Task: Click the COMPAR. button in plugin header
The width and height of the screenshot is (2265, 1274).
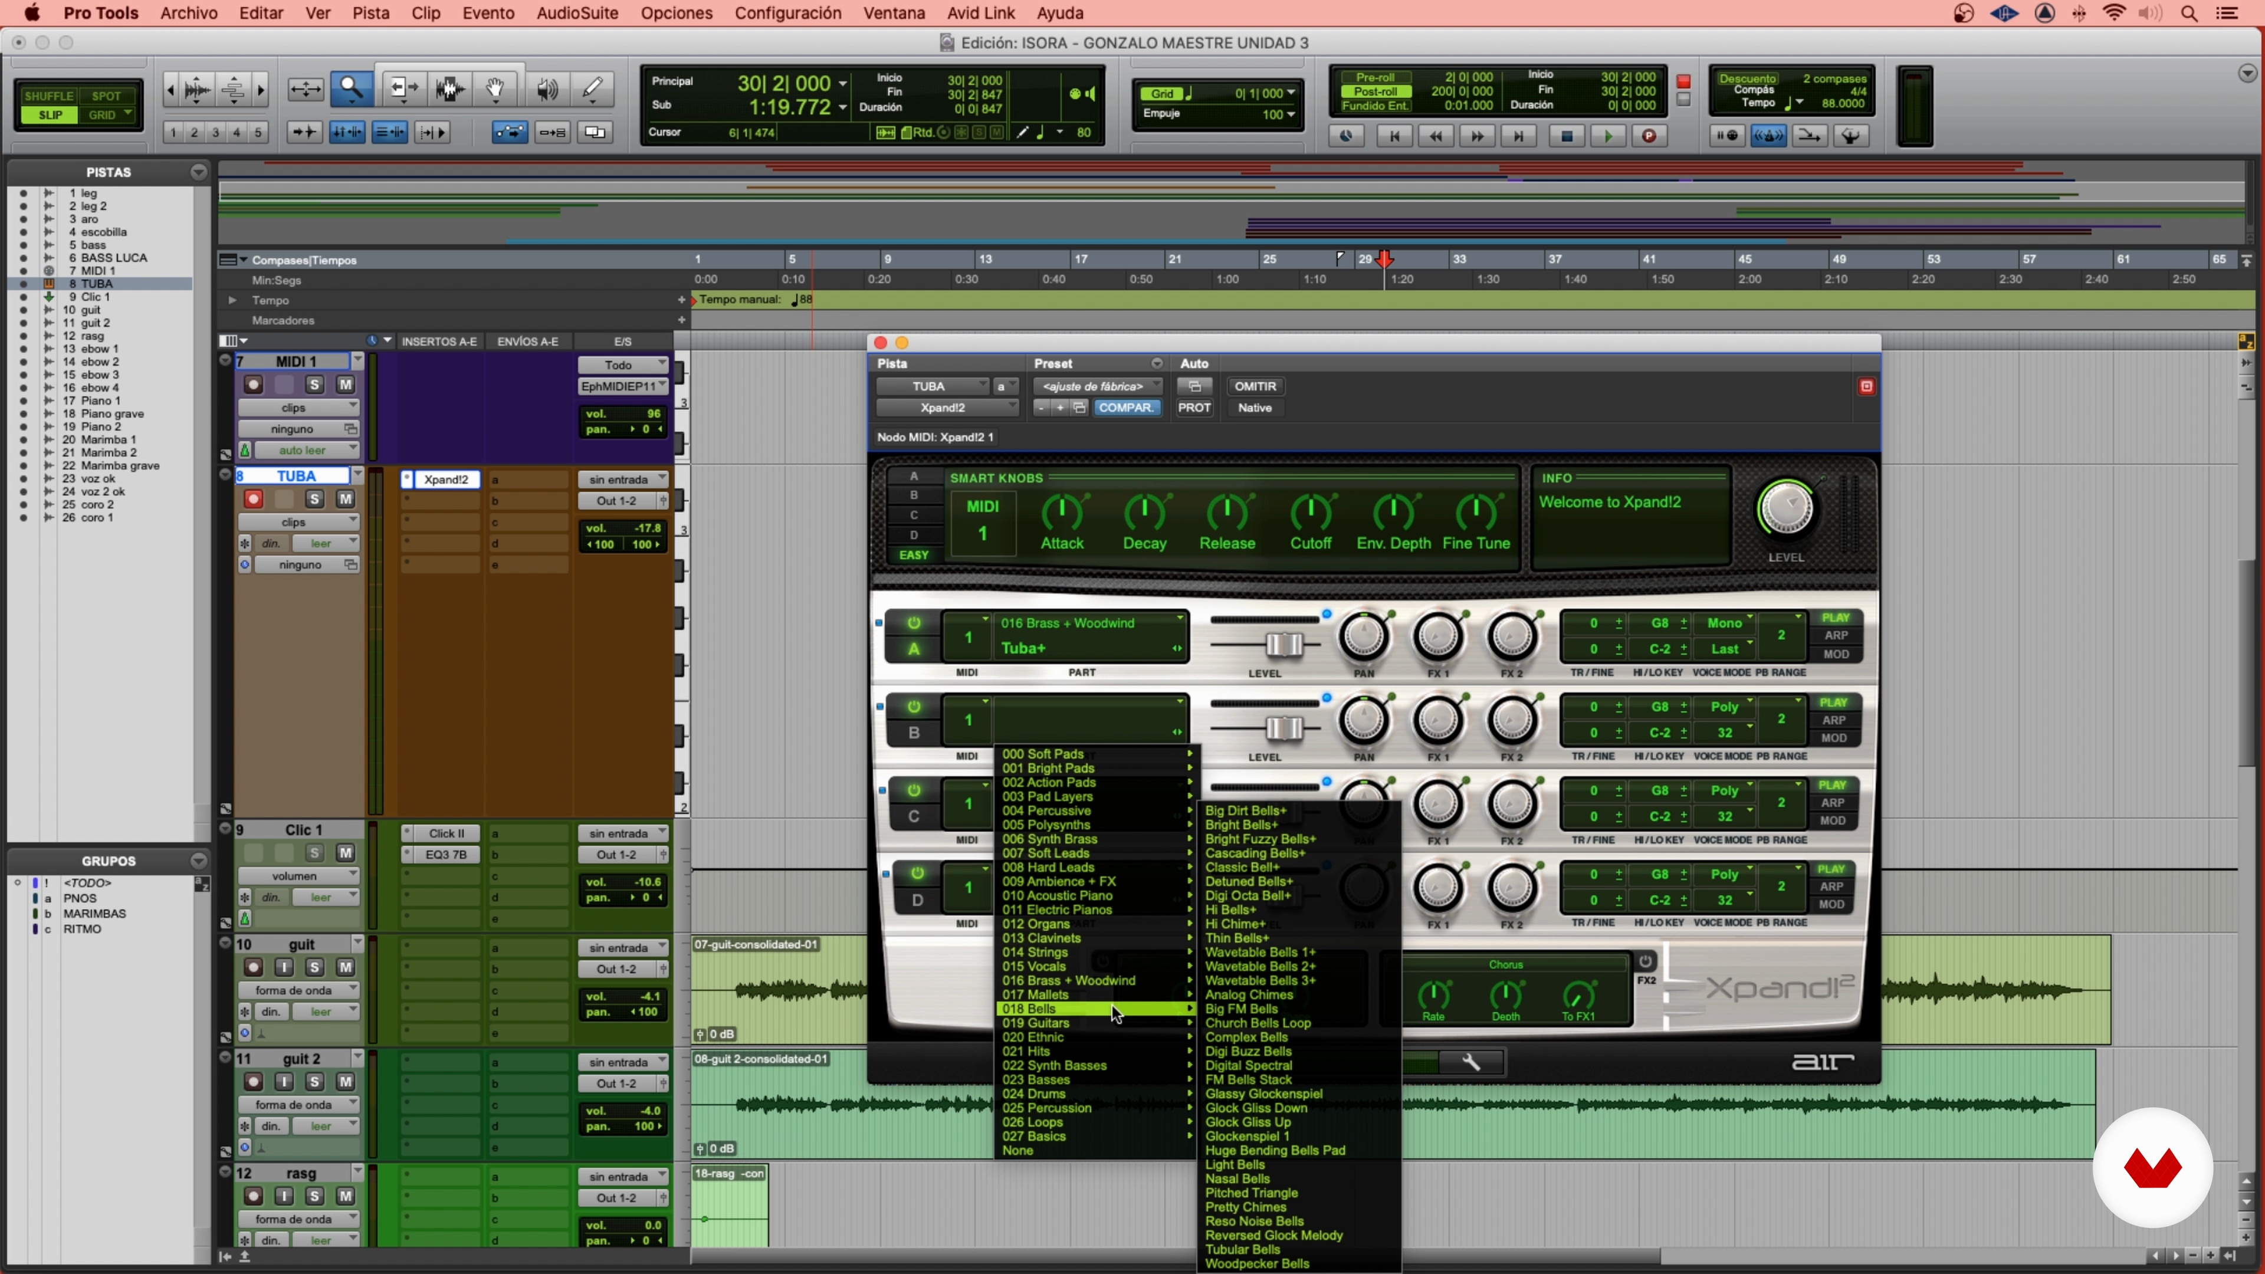Action: [x=1125, y=408]
